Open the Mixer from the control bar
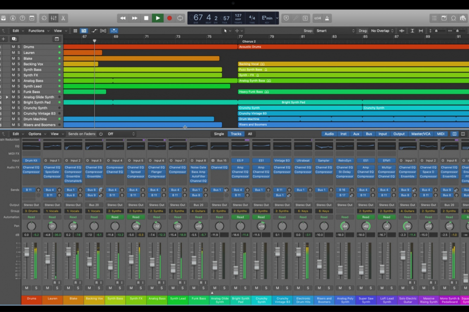Viewport: 469px width, 312px height. pos(54,18)
